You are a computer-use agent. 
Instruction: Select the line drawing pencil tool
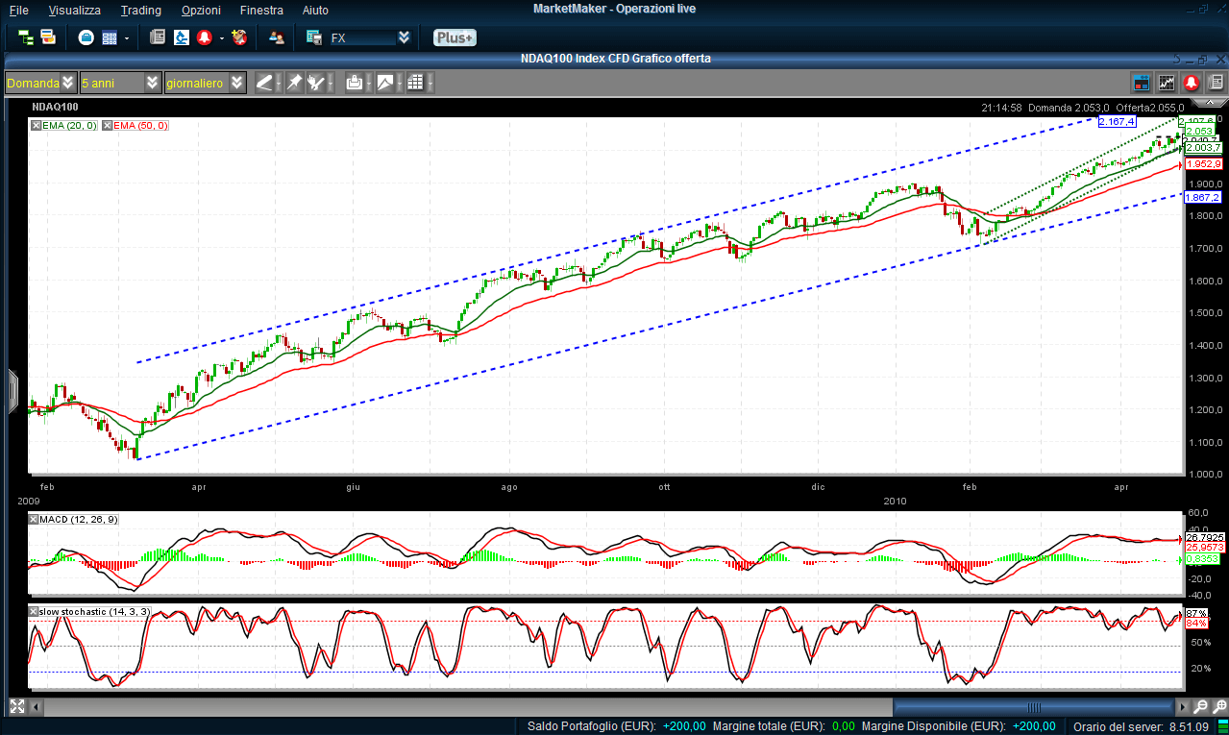[264, 83]
